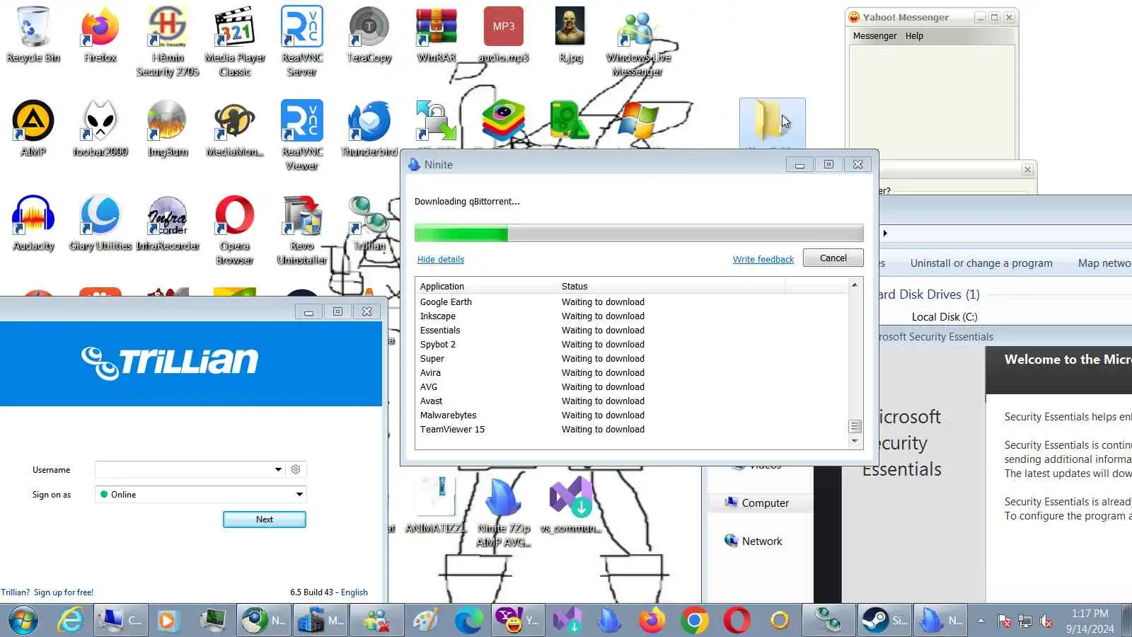
Task: Select the Hitman Security 2705 desktop icon
Action: coord(168,41)
